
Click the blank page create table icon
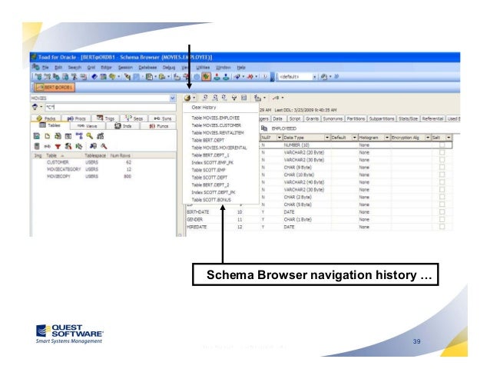(48, 136)
